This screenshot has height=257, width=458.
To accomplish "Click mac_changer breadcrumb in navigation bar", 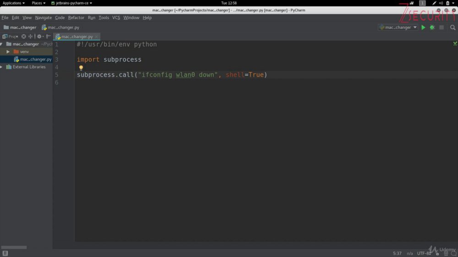I will point(20,27).
